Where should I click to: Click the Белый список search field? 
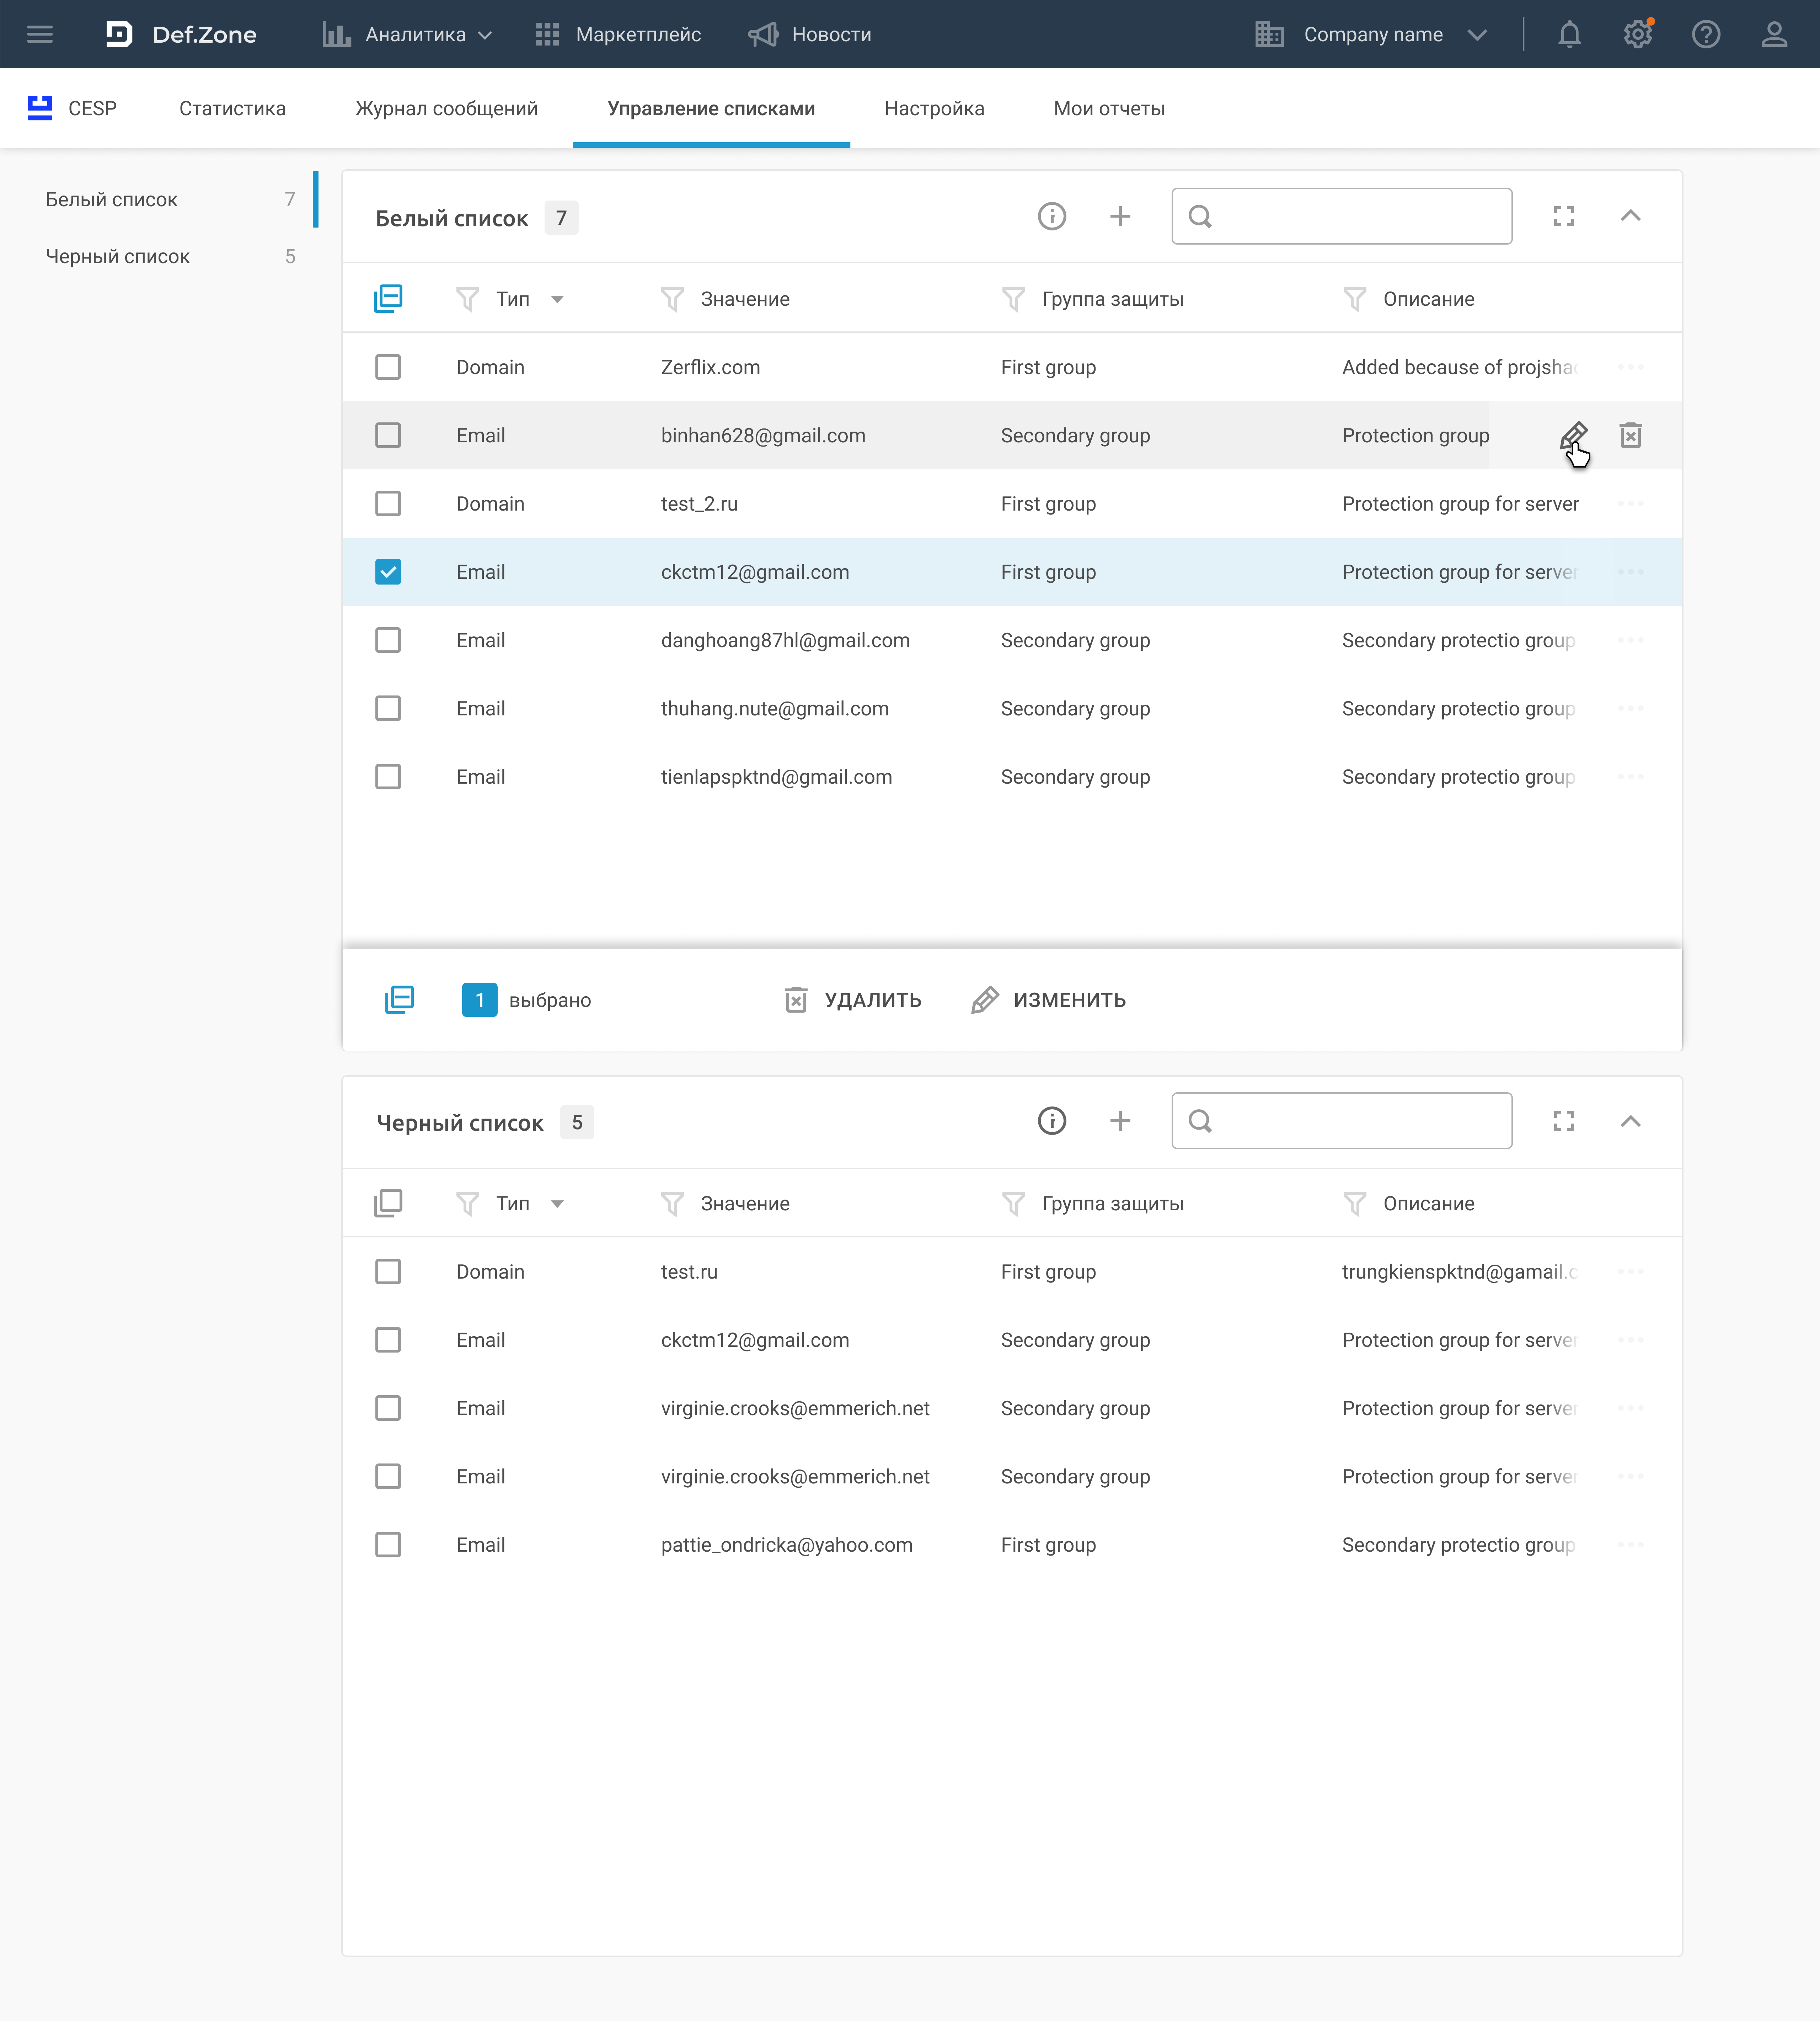[x=1360, y=216]
